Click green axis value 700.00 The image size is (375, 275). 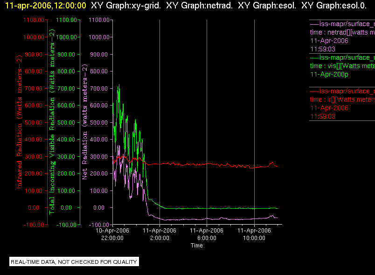(x=66, y=89)
